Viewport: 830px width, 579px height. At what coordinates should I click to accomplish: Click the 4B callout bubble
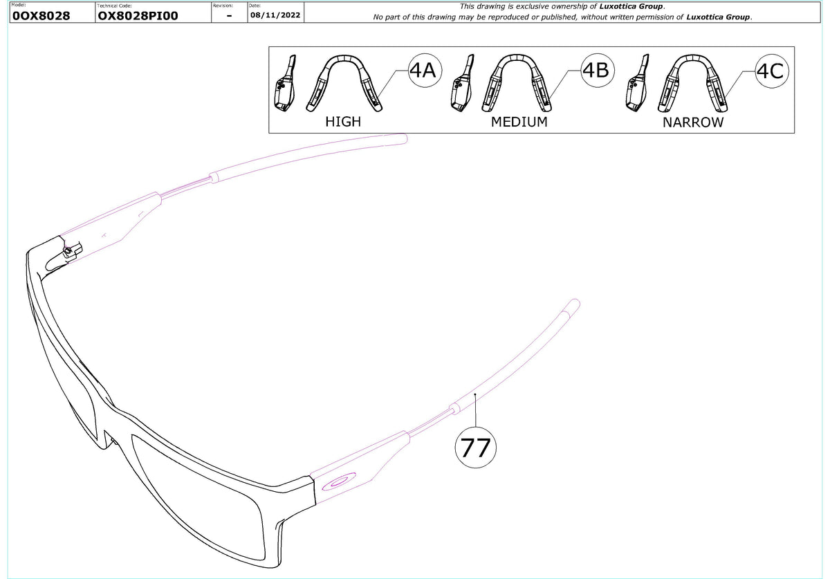tap(597, 70)
